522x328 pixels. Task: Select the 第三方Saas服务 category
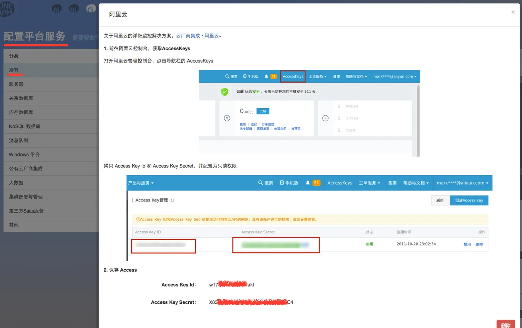(51, 211)
